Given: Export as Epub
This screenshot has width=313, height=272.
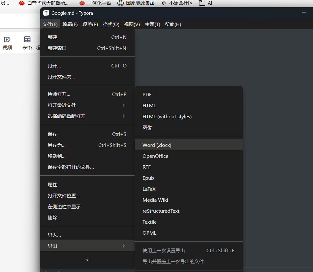Looking at the screenshot, I should click(x=189, y=178).
